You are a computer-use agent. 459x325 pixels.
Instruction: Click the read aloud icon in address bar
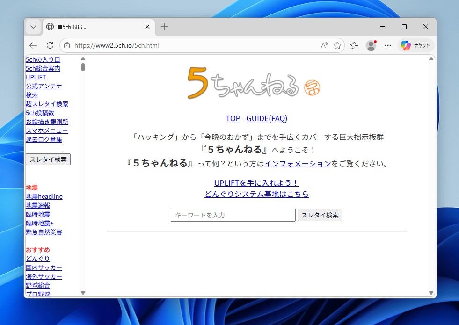324,45
